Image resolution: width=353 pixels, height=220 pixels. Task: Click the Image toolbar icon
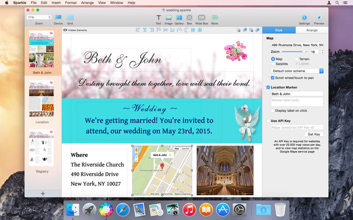click(169, 18)
